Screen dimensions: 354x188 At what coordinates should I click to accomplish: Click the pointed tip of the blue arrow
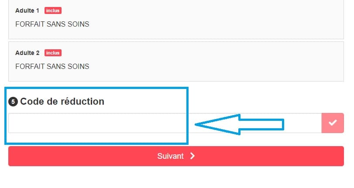click(x=197, y=125)
